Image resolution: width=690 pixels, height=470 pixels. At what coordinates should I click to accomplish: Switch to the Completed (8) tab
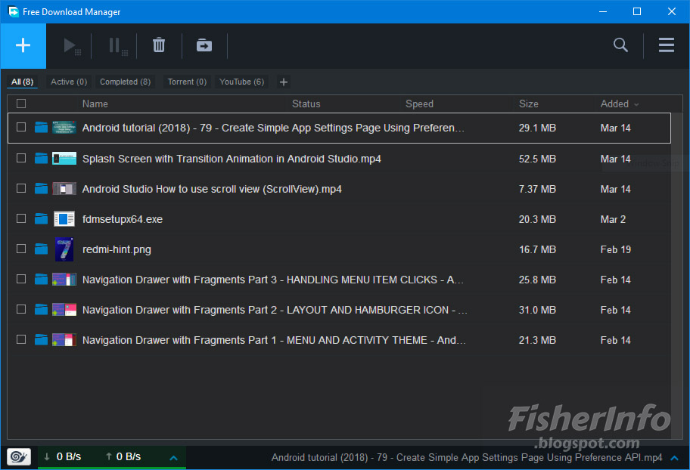(x=125, y=82)
